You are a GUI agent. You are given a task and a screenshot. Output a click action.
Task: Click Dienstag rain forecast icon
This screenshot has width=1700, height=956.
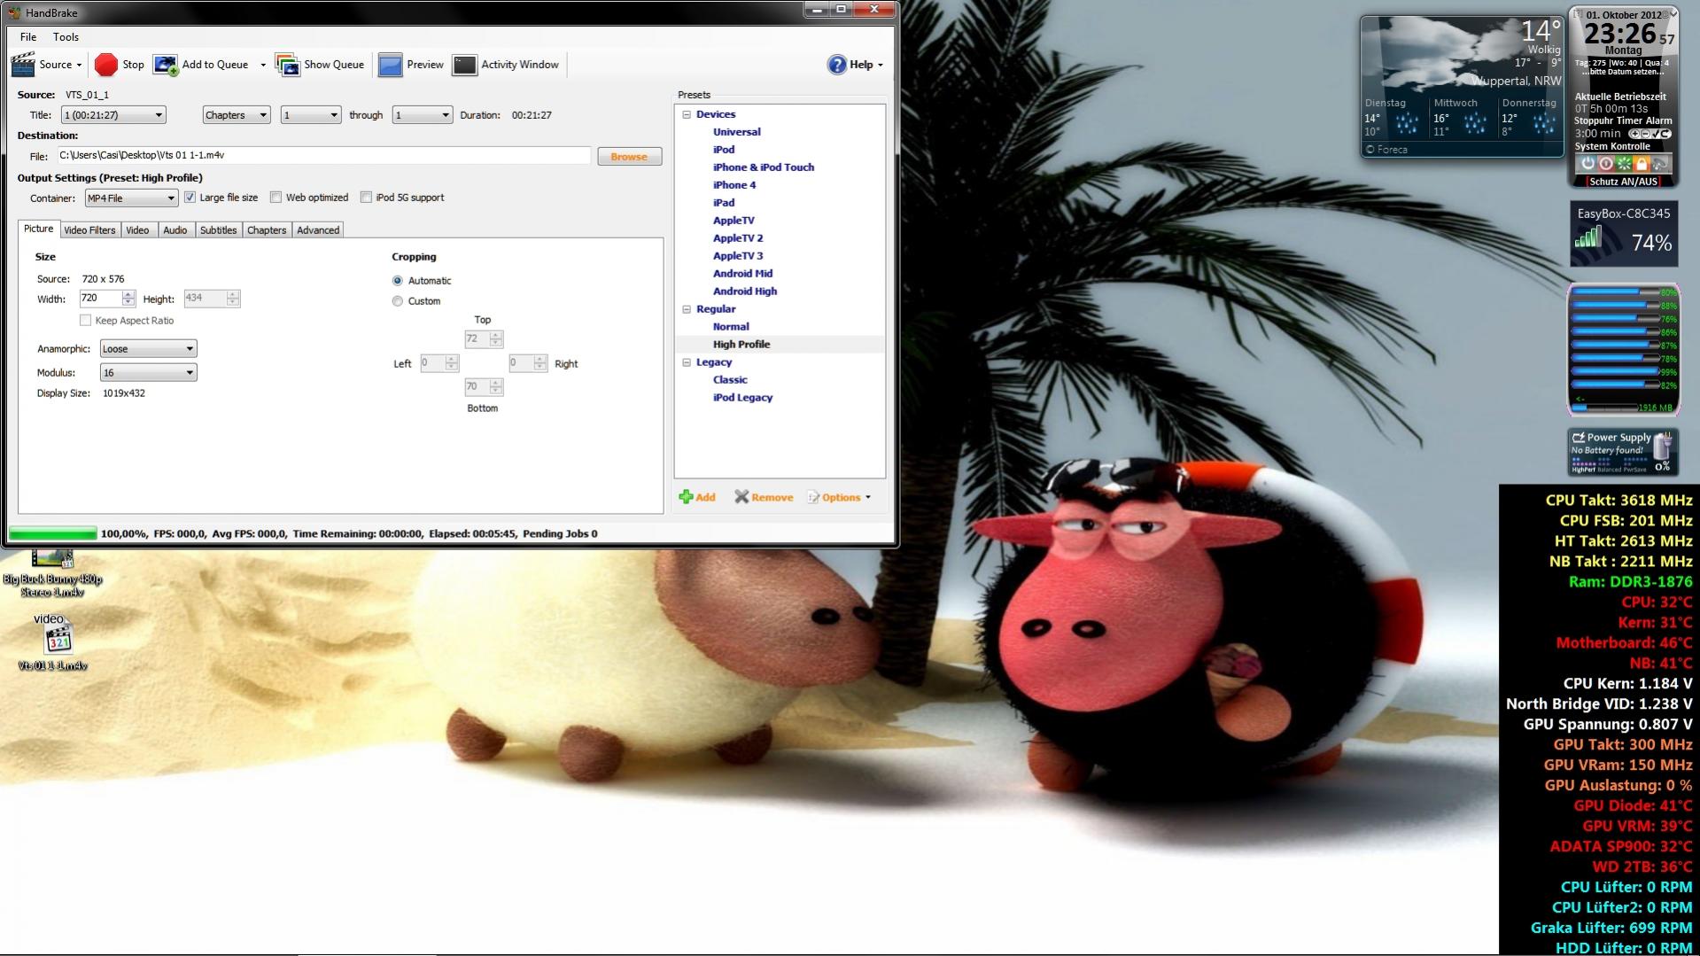(x=1407, y=125)
